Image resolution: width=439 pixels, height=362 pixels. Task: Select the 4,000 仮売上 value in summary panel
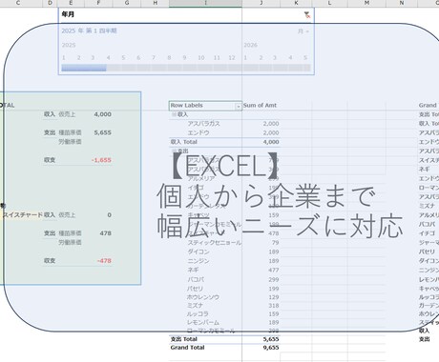103,114
